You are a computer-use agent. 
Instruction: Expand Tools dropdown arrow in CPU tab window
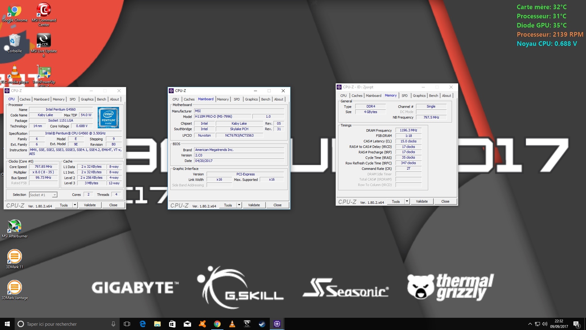coord(75,205)
